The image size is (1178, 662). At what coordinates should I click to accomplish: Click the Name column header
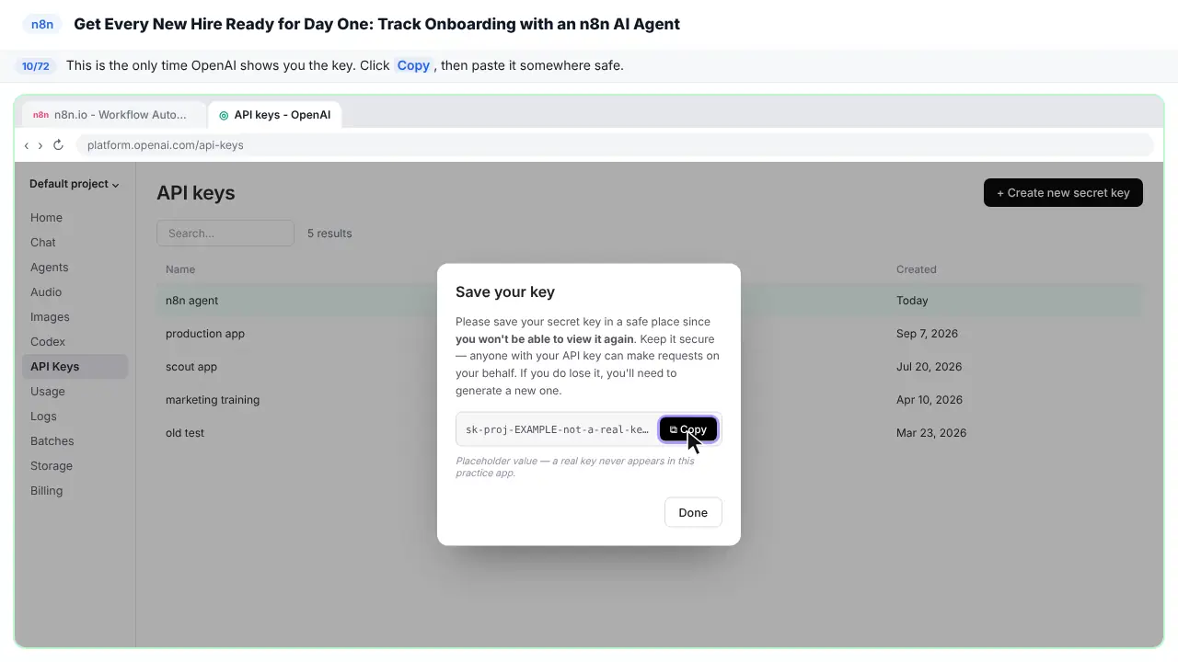pos(180,269)
